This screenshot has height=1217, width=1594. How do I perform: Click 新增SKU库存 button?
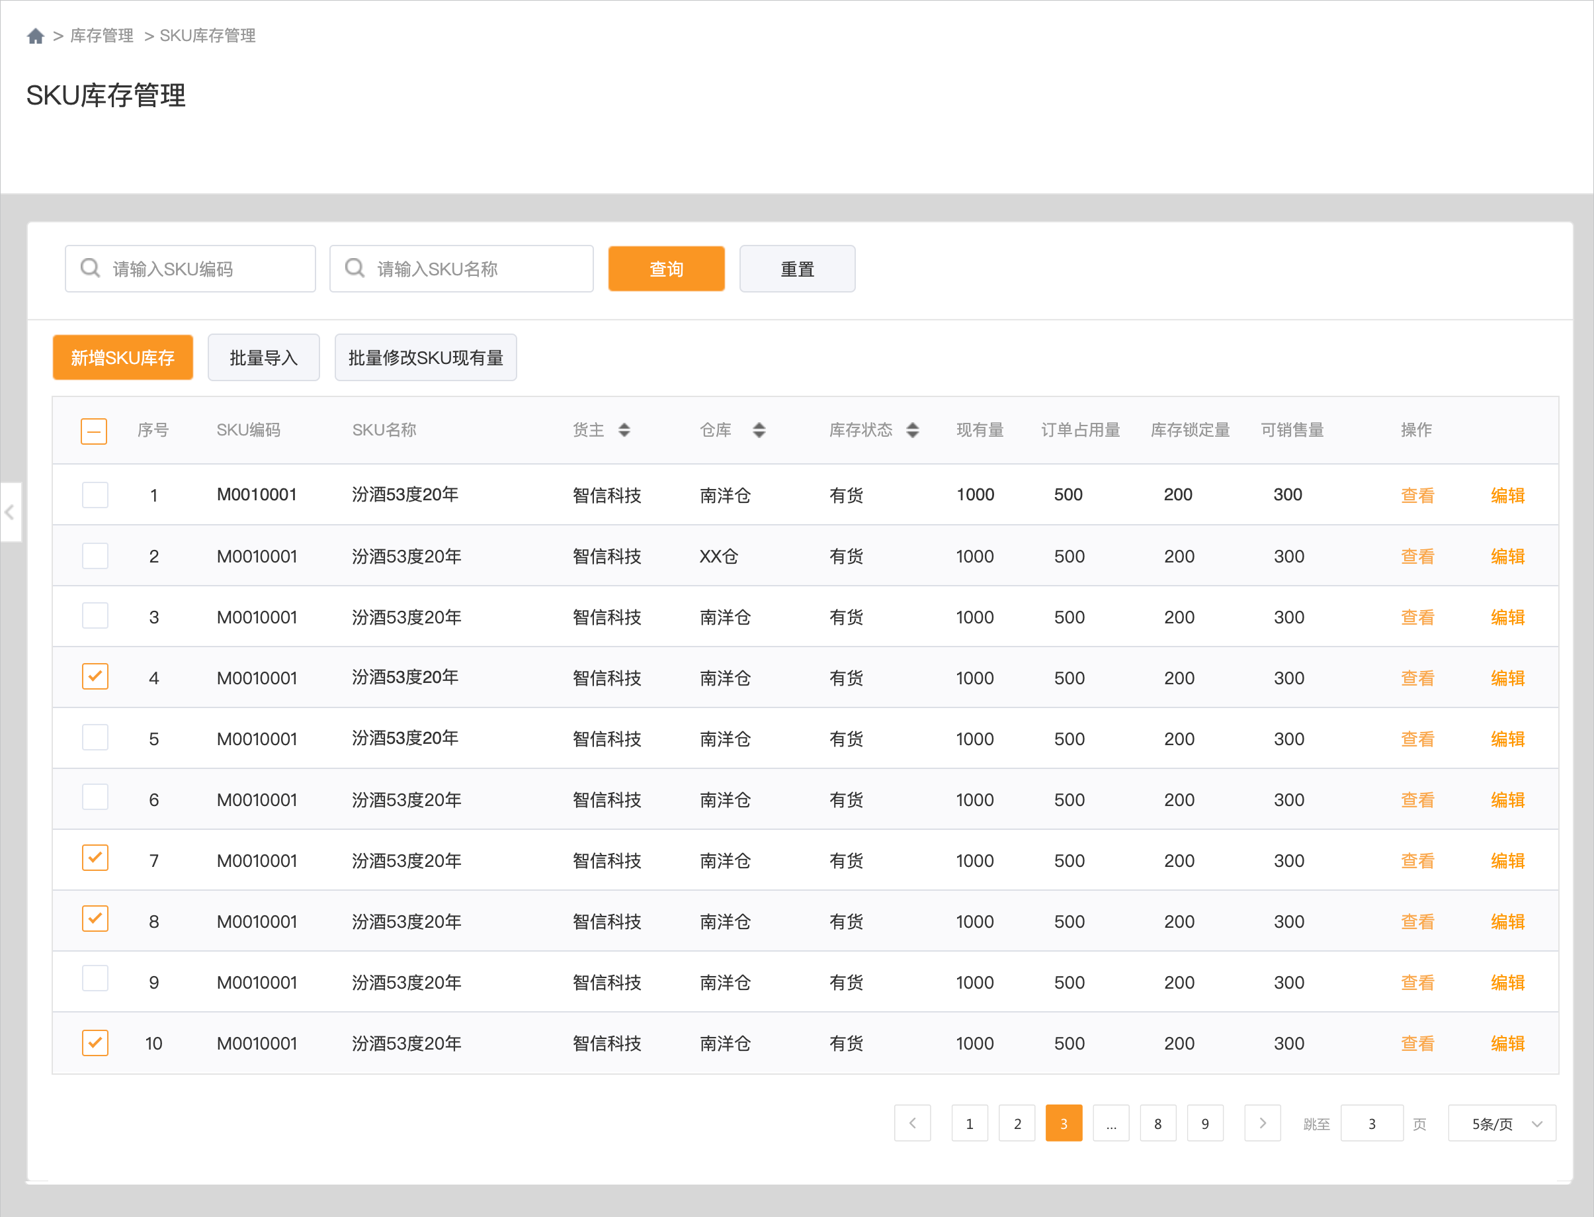pyautogui.click(x=123, y=357)
